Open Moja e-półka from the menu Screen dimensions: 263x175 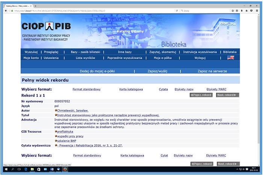click(162, 58)
